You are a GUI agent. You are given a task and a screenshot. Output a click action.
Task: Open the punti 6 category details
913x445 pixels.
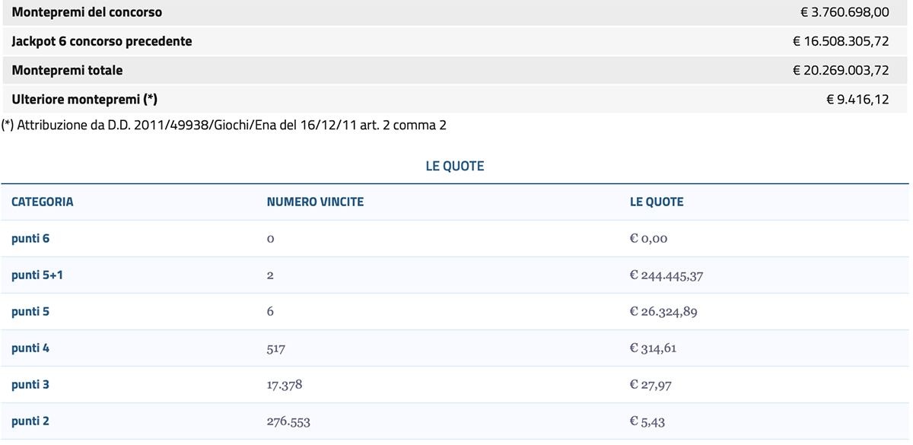point(30,238)
